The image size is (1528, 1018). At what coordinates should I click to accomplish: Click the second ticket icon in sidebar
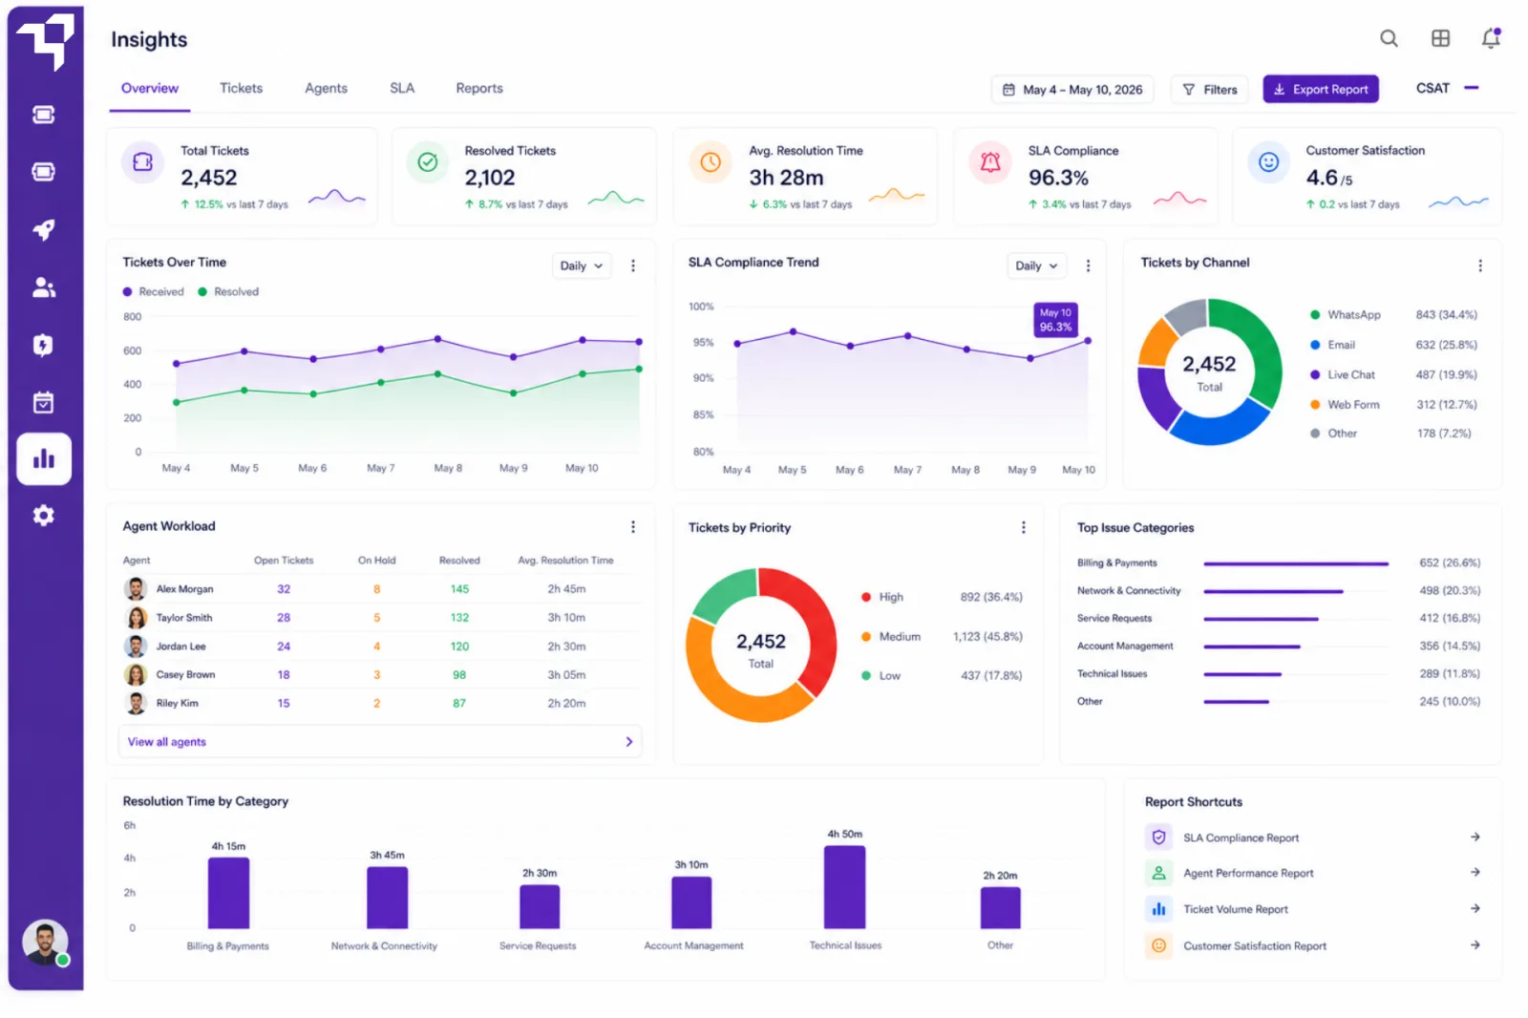[x=44, y=172]
